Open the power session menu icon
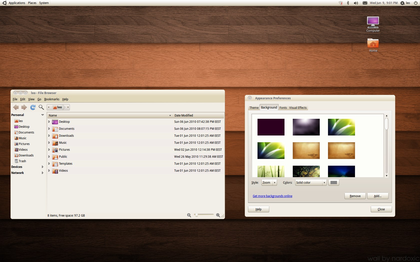 416,3
